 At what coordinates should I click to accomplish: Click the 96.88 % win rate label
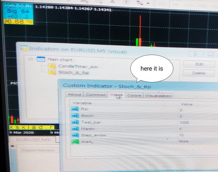(x=18, y=21)
